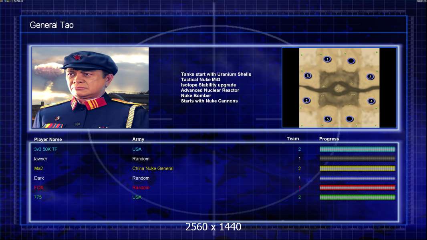Click Random army for lawyer

(141, 159)
